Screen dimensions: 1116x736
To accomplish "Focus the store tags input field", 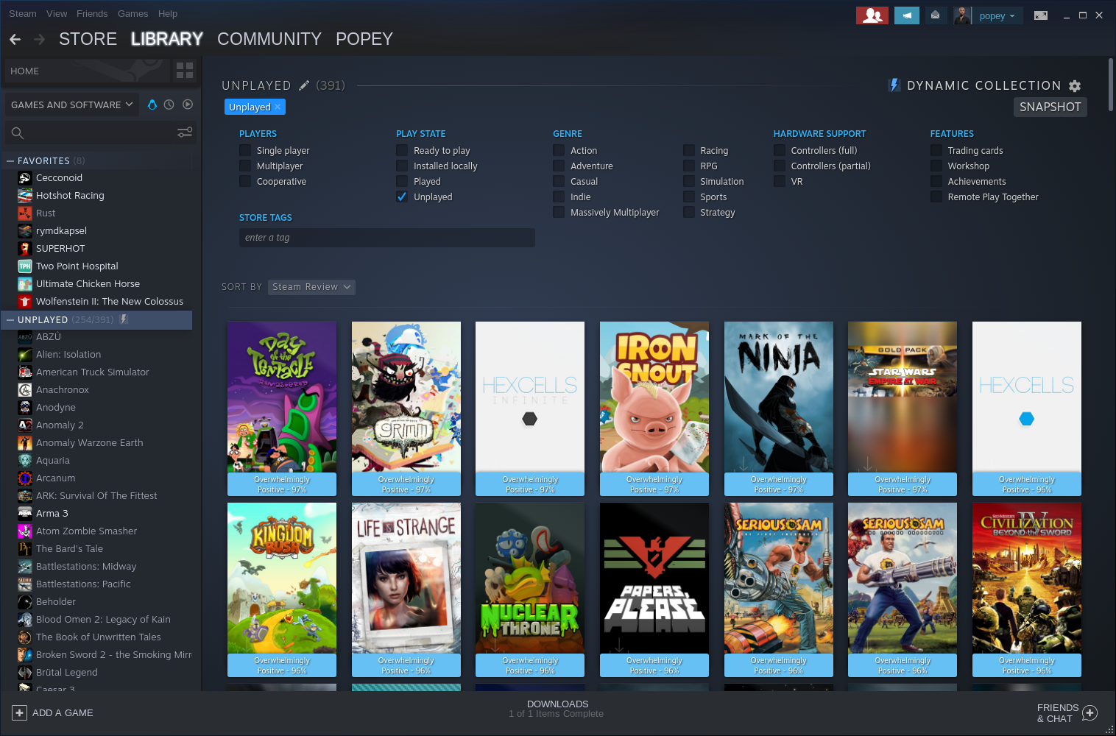I will 387,238.
